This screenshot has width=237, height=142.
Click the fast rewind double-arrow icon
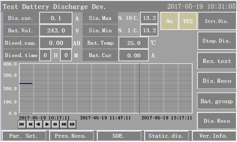pyautogui.click(x=30, y=124)
